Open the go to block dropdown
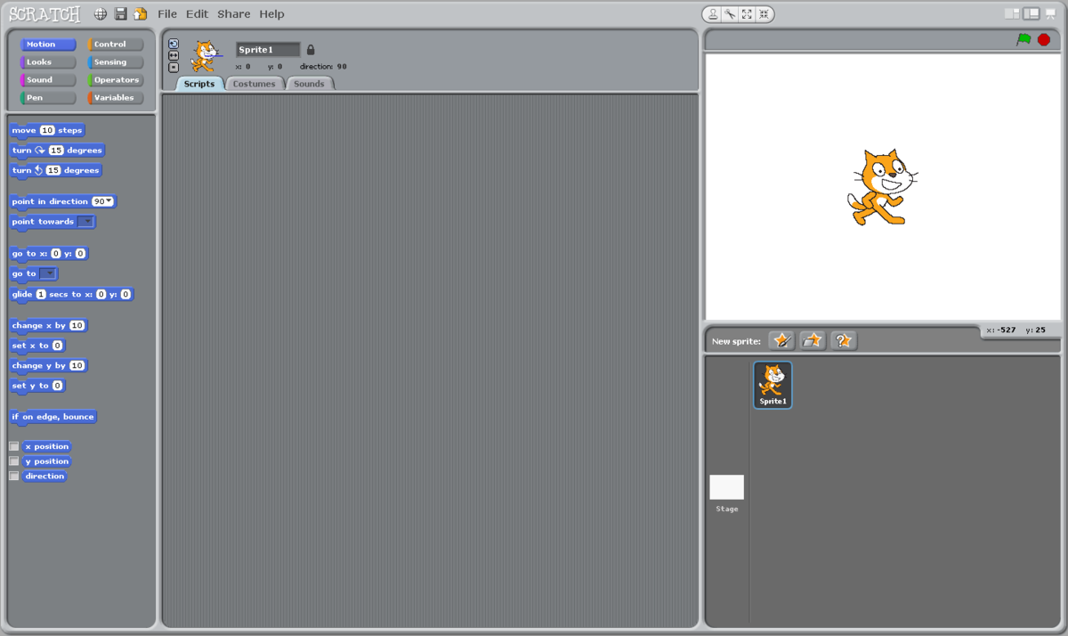1068x636 pixels. pyautogui.click(x=49, y=273)
